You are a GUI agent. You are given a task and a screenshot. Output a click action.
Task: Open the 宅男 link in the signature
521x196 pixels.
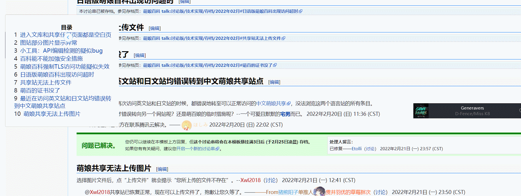tap(285, 114)
